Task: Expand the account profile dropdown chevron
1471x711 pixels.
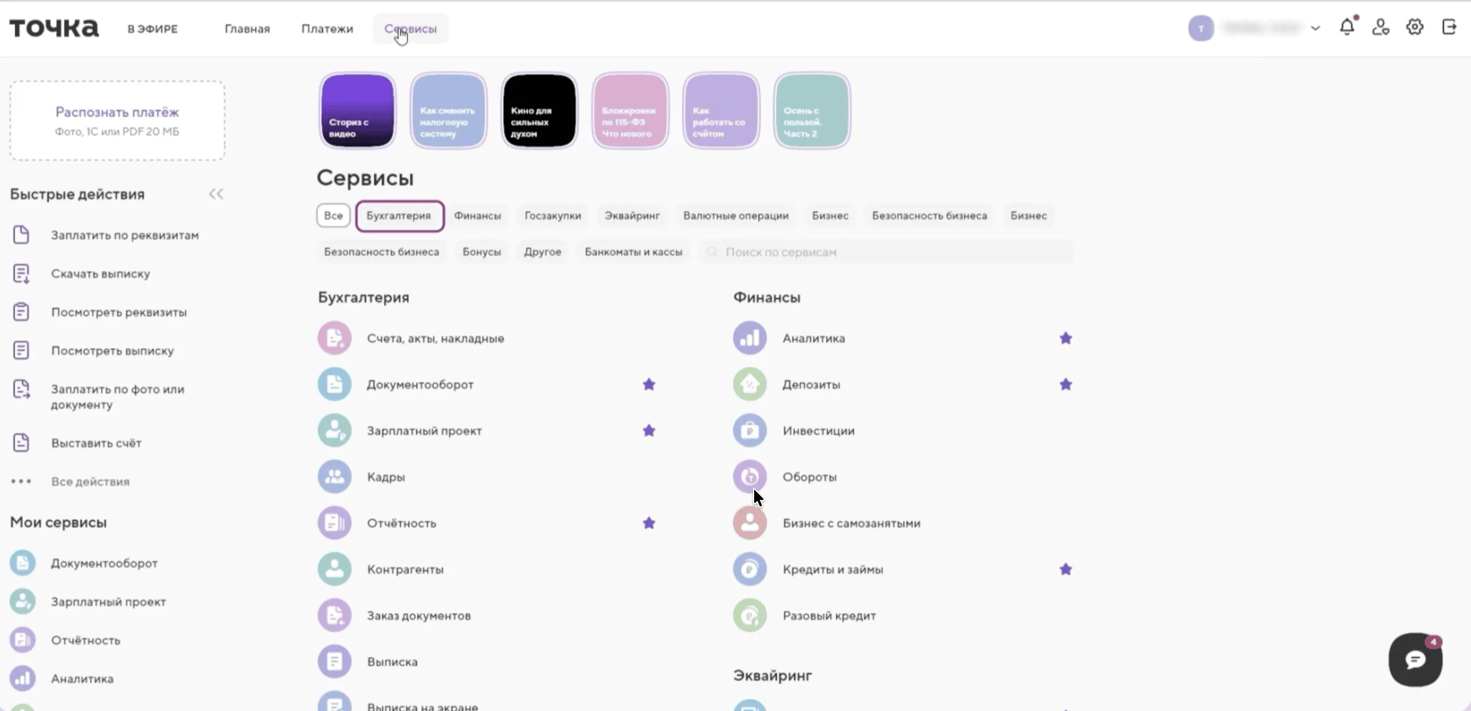Action: (1315, 28)
